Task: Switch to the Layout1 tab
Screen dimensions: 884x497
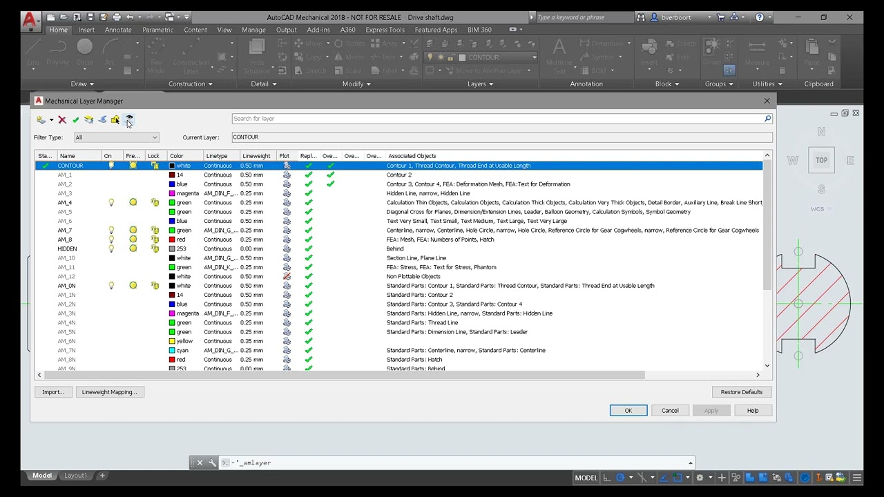Action: [75, 476]
